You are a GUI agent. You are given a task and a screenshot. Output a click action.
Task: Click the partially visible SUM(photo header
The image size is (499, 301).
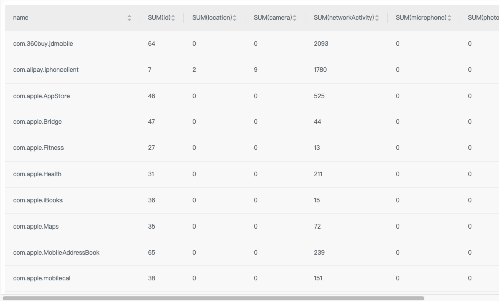[x=483, y=18]
